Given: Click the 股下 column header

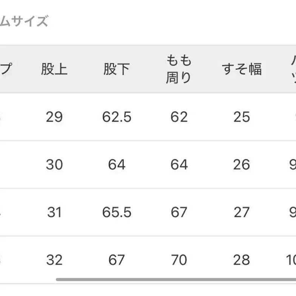Looking at the screenshot, I should [116, 69].
